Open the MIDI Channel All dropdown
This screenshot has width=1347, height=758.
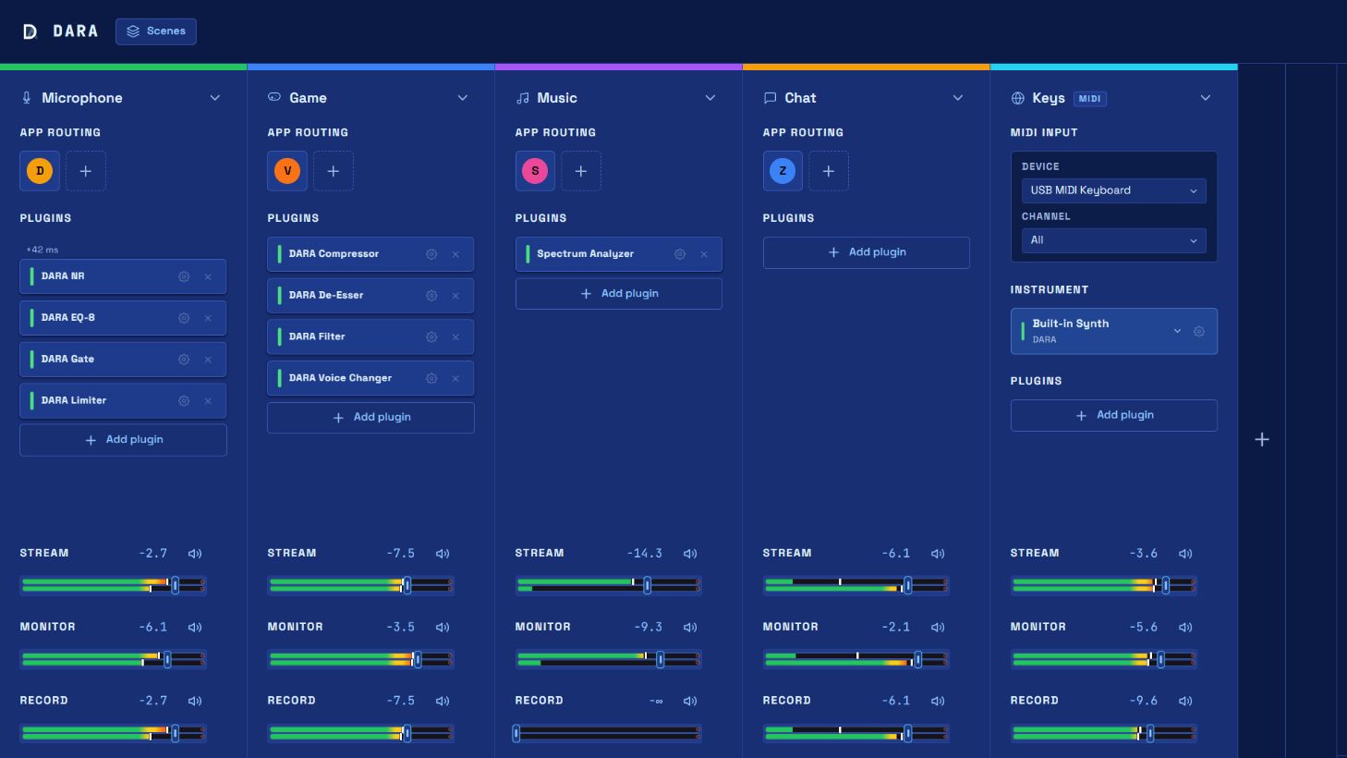[1113, 240]
